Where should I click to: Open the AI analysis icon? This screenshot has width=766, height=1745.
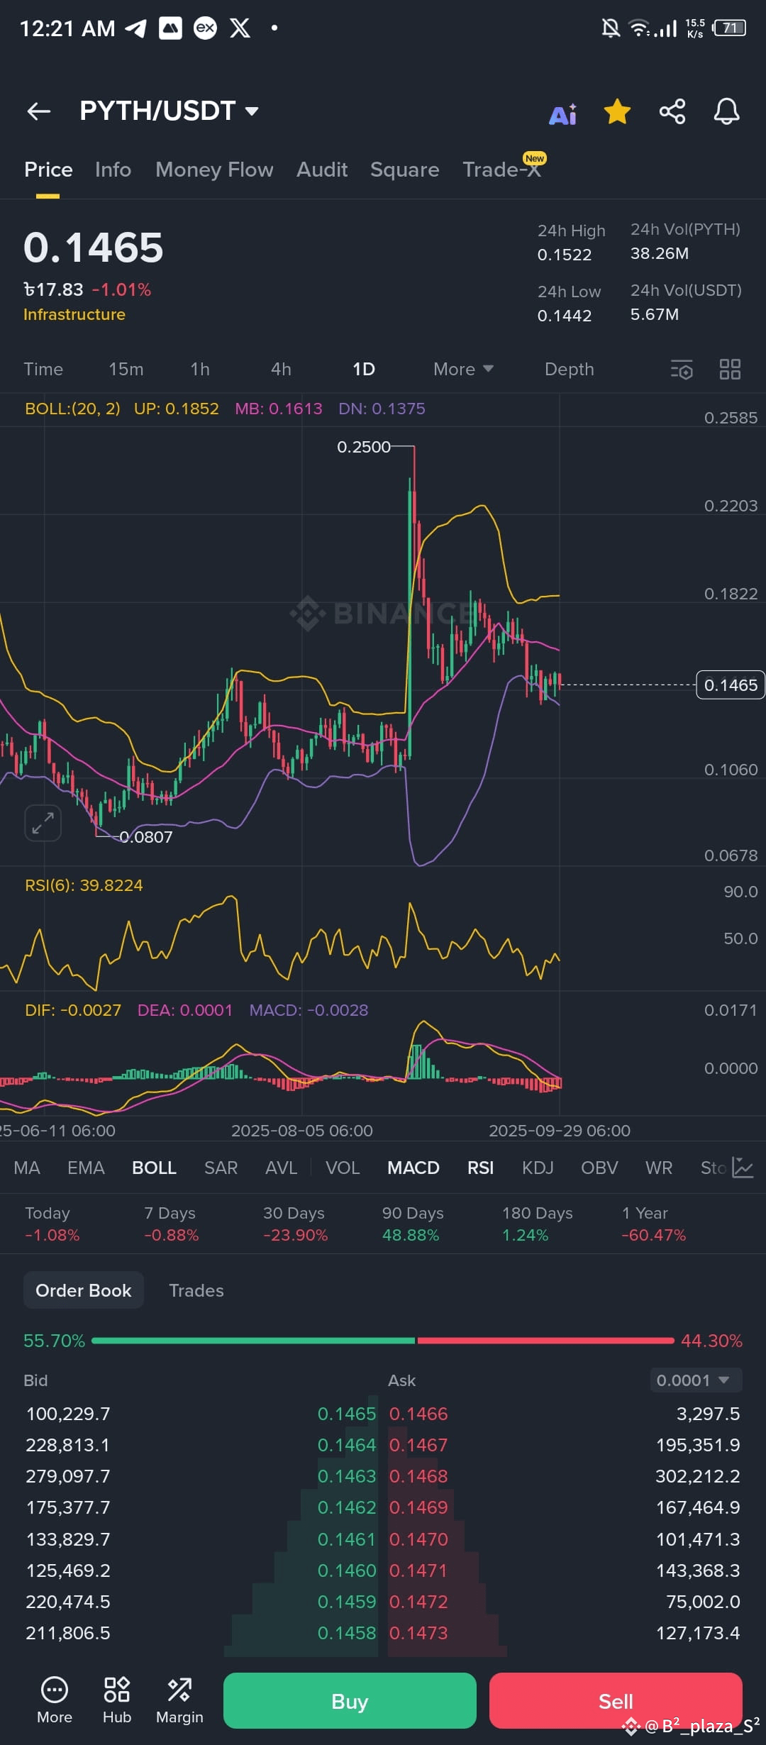click(563, 113)
